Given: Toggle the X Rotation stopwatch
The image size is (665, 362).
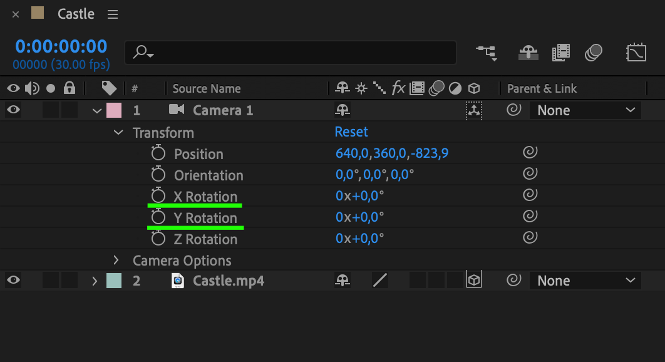Looking at the screenshot, I should 158,196.
